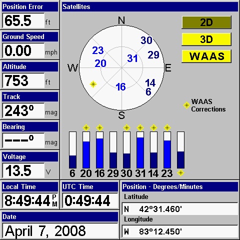Select the Date value April 7, 2008

coord(60,231)
